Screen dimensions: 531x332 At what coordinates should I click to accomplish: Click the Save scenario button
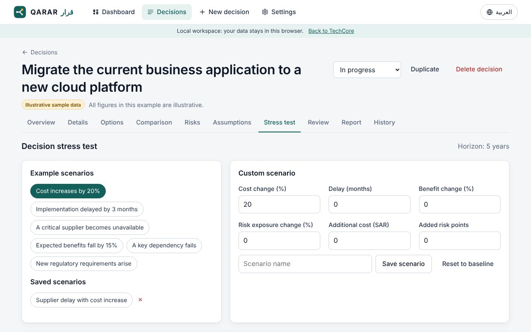point(404,264)
